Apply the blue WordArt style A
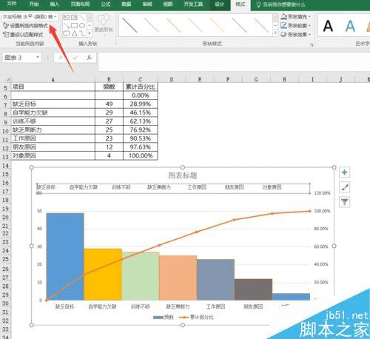 (350, 26)
